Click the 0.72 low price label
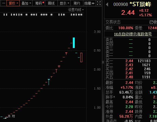The width and height of the screenshot is (157, 122). tap(12, 116)
